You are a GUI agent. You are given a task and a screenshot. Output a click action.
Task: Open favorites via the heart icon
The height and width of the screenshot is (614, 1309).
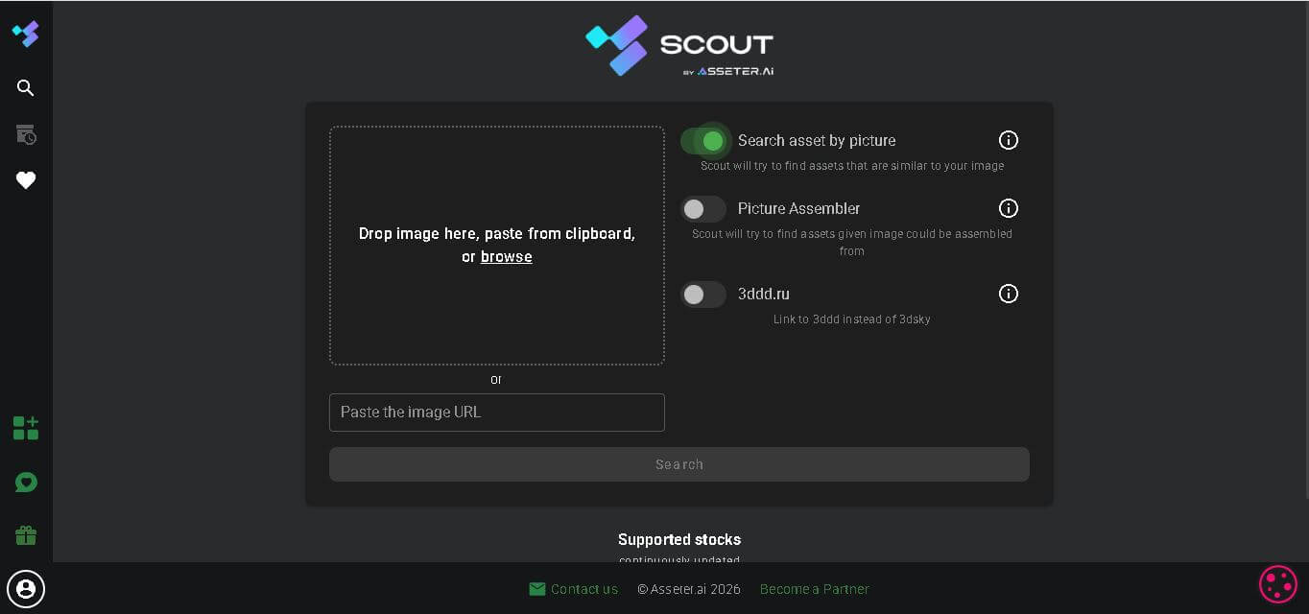[x=25, y=179]
